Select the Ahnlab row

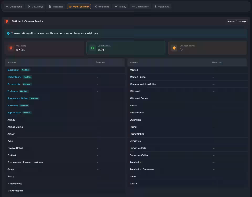pyautogui.click(x=65, y=120)
